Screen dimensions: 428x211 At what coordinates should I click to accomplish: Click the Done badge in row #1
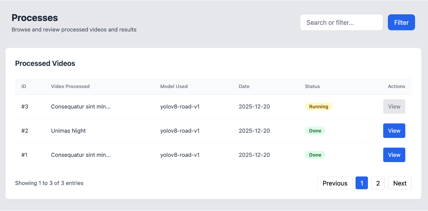click(x=315, y=155)
